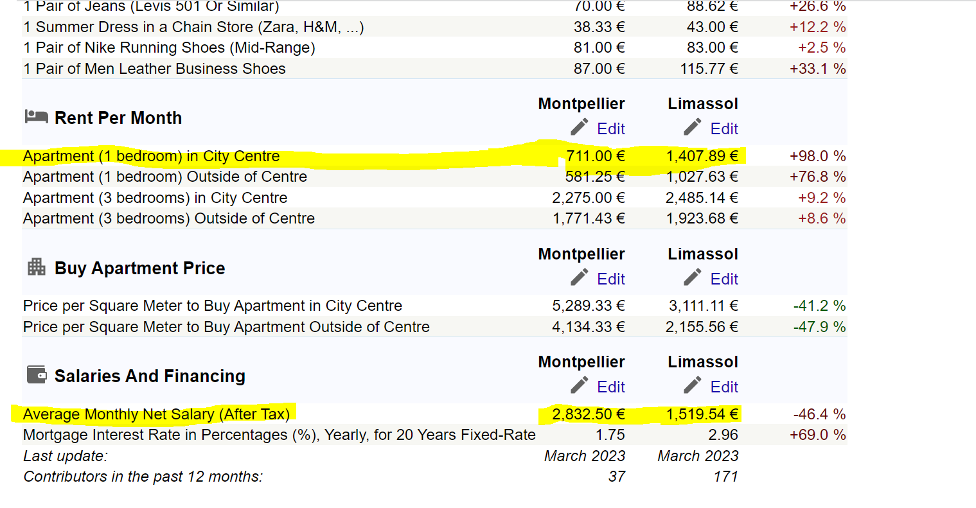
Task: Click the bed icon beside Rent Per Month
Action: (x=36, y=116)
